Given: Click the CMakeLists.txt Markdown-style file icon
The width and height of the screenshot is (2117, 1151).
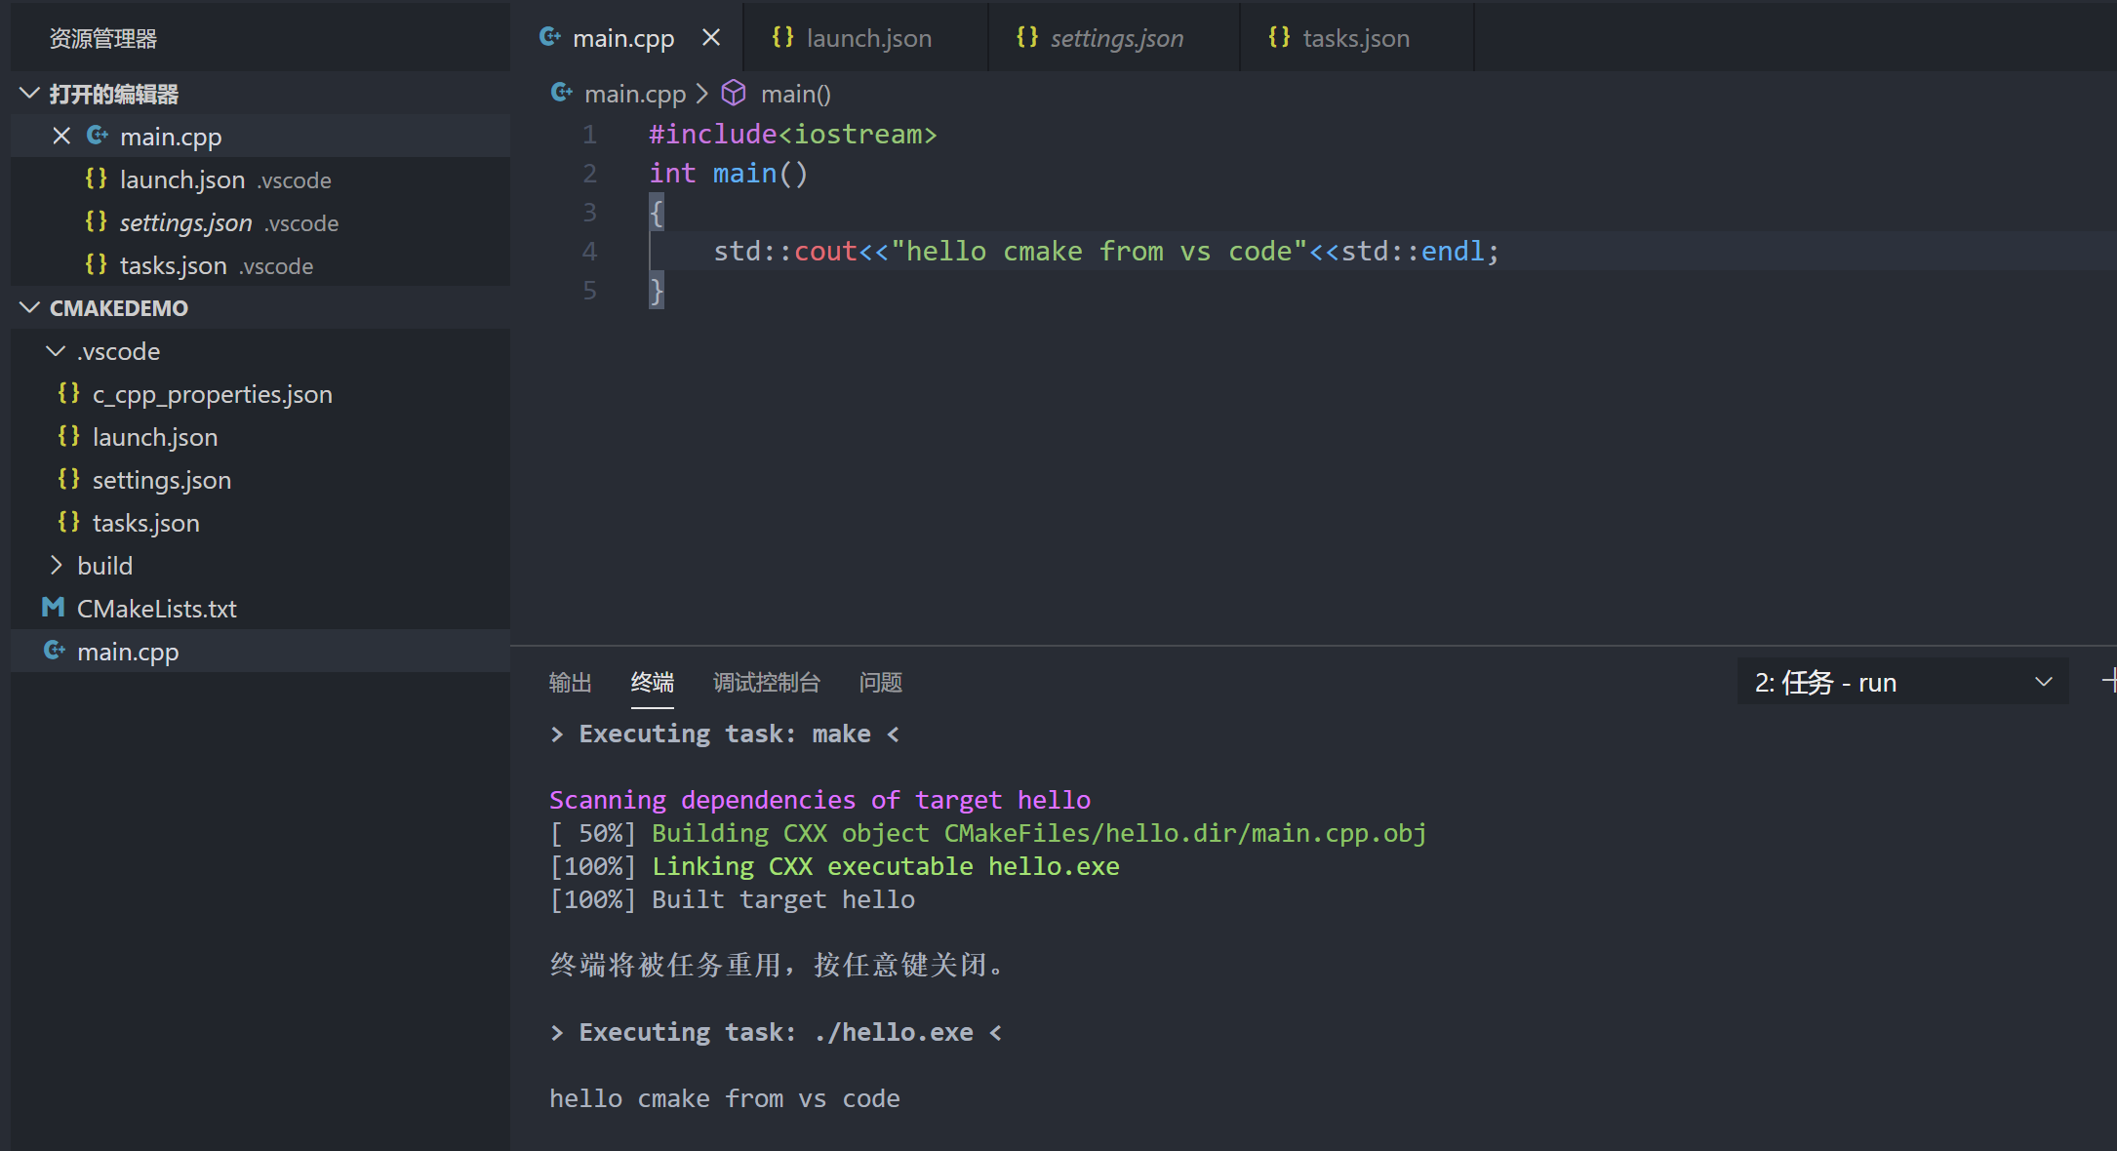Looking at the screenshot, I should tap(53, 608).
